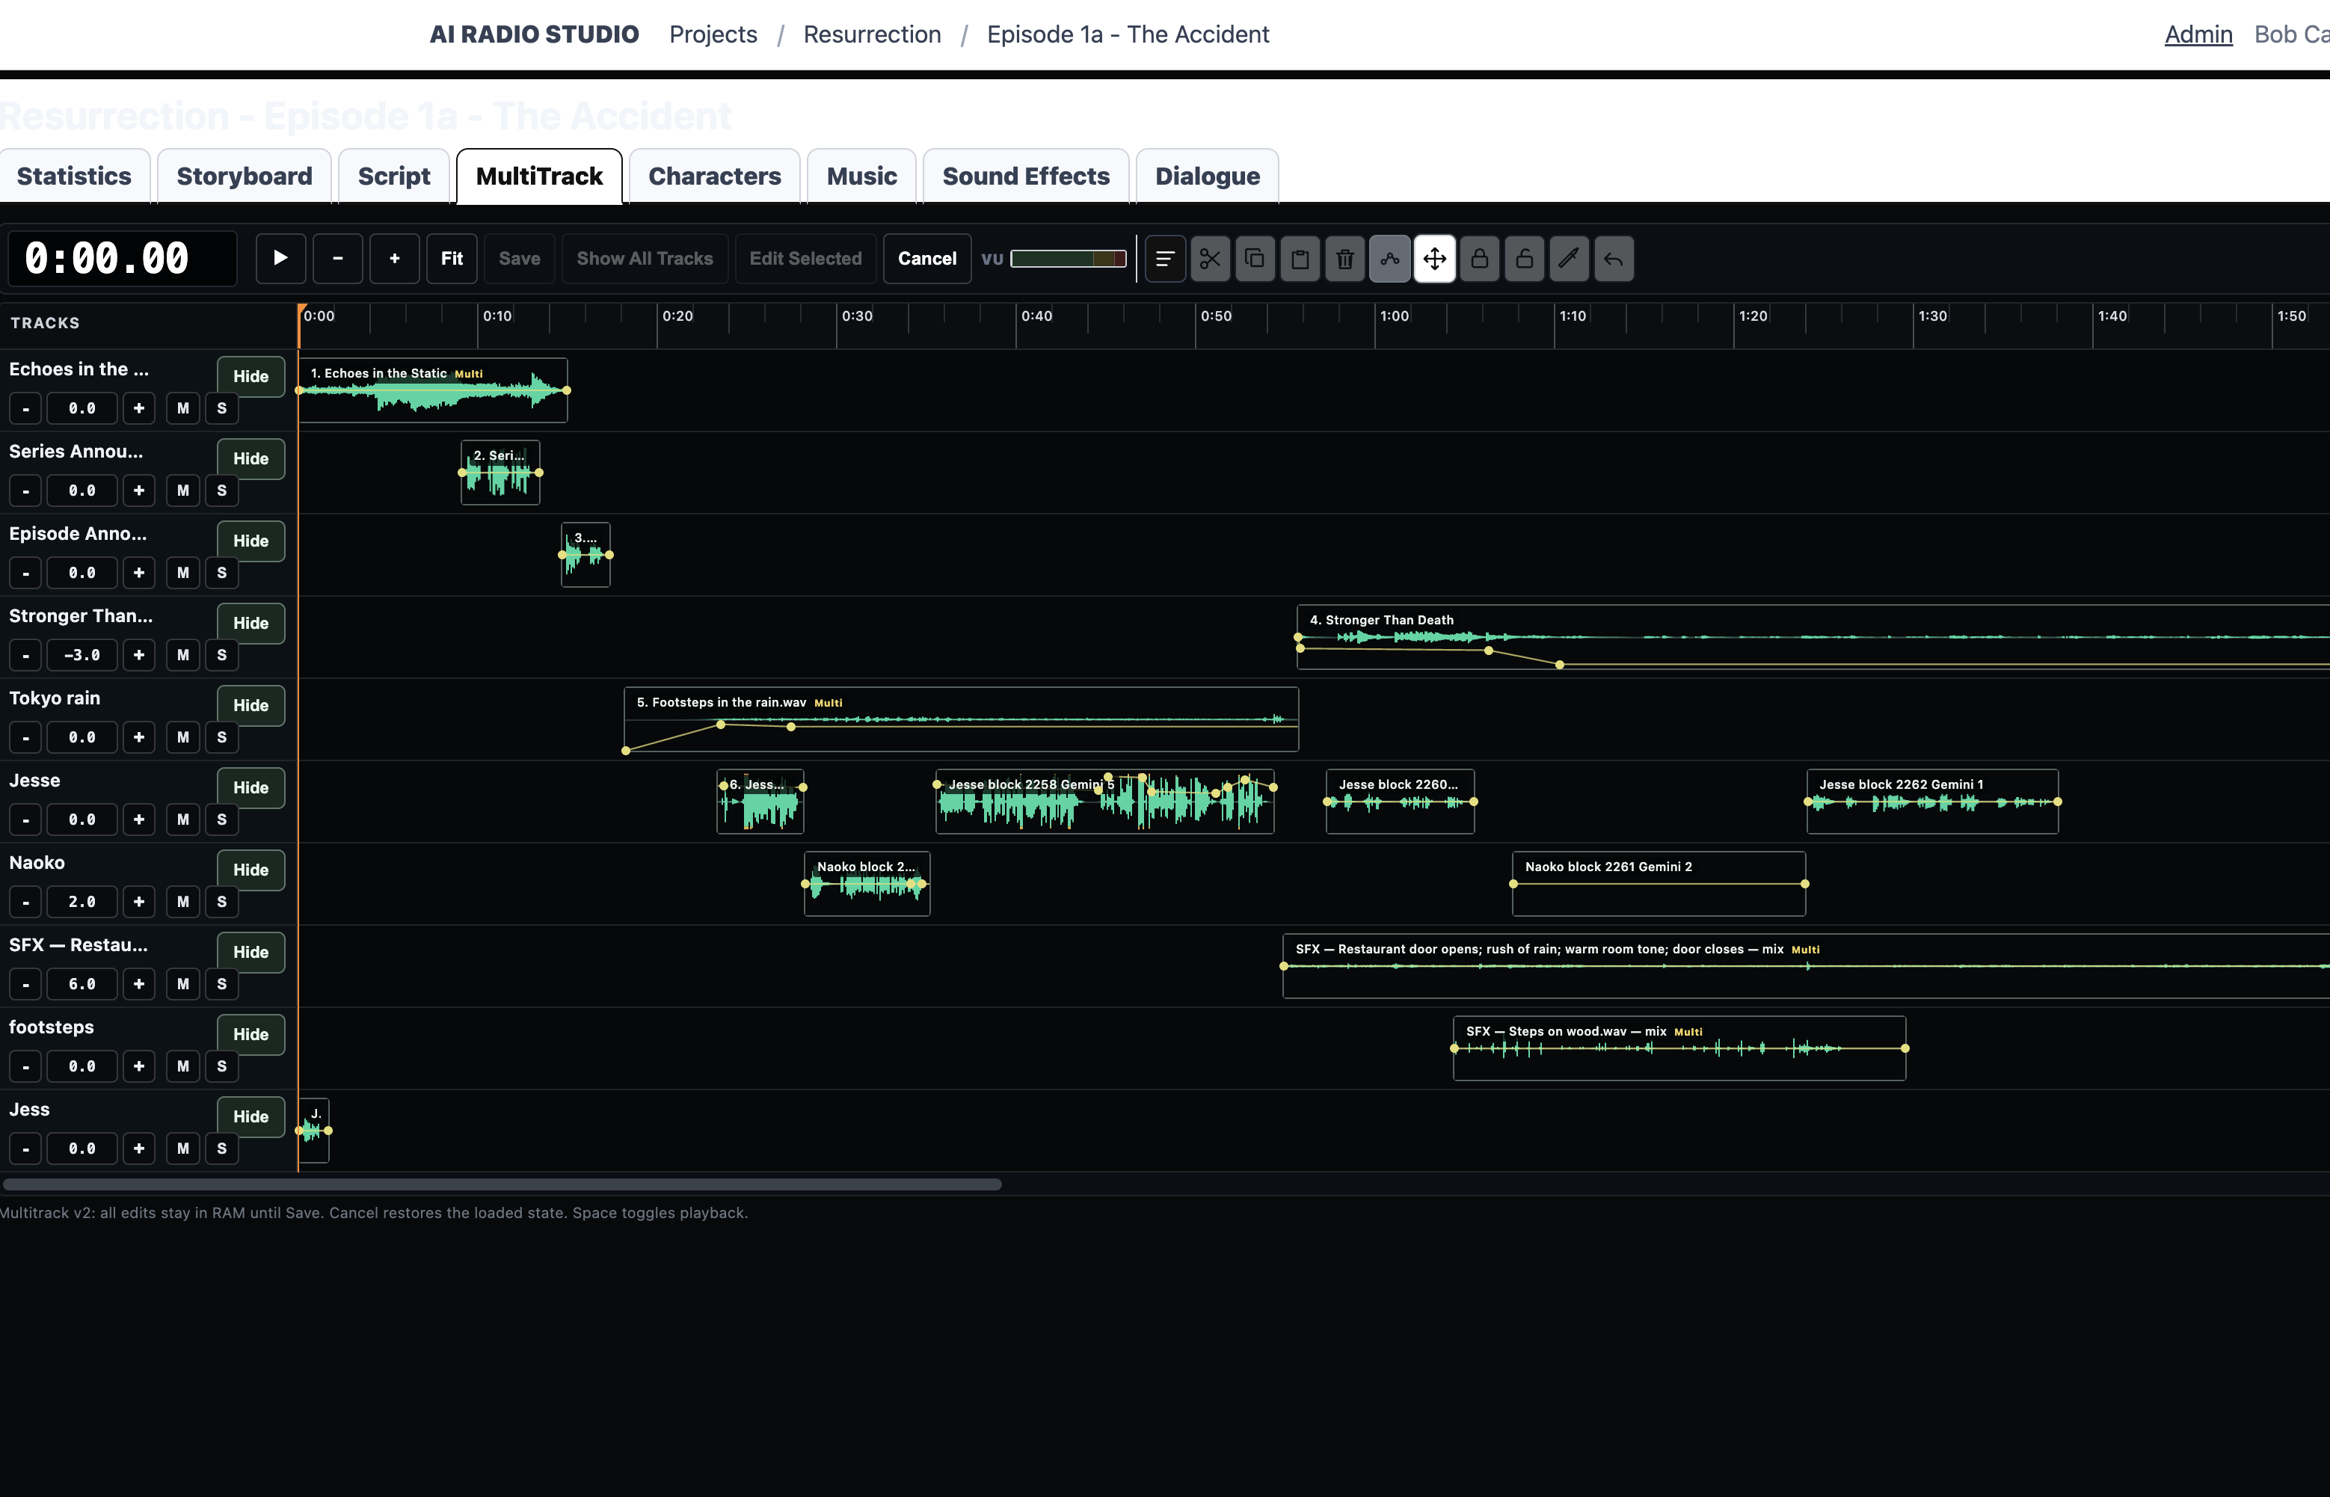Viewport: 2330px width, 1497px height.
Task: Open the Sound Effects tab
Action: click(1025, 176)
